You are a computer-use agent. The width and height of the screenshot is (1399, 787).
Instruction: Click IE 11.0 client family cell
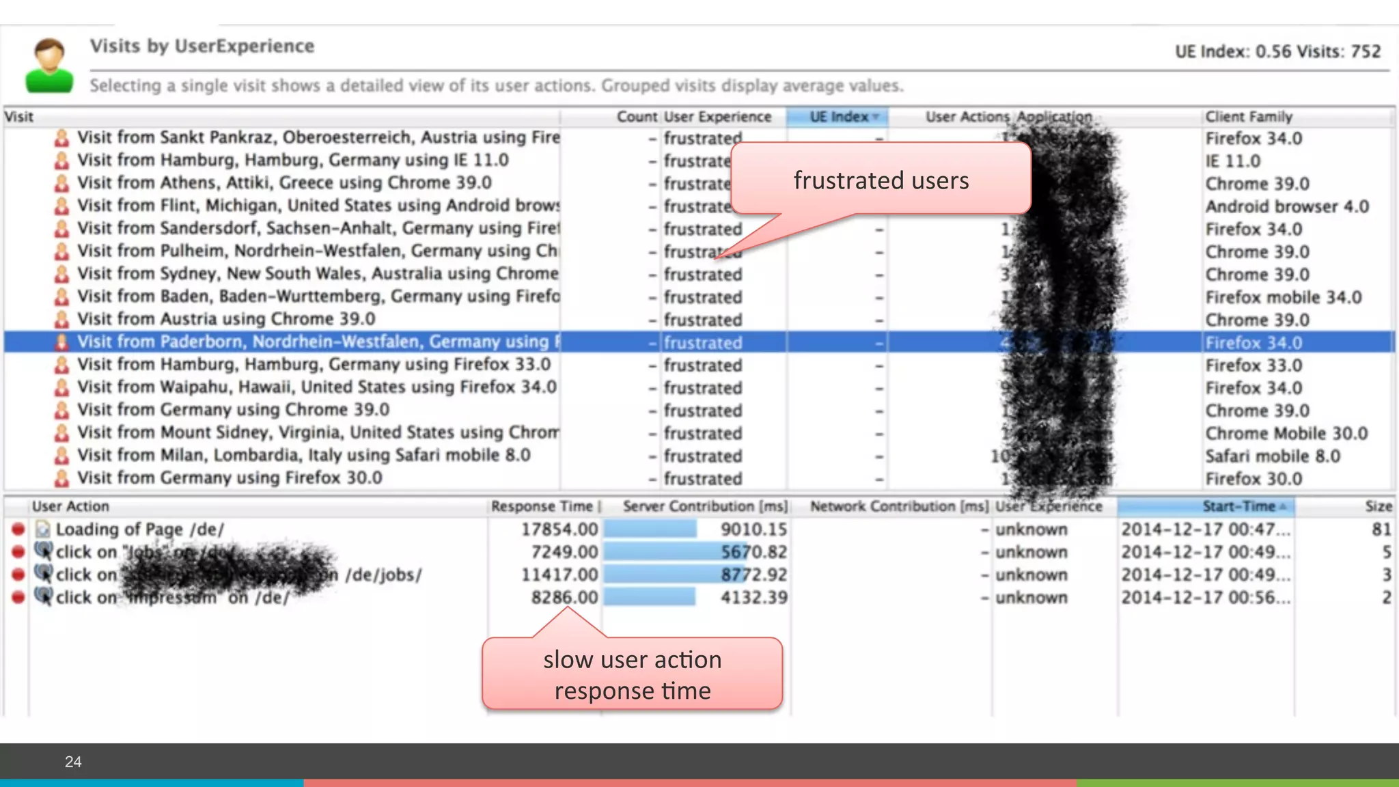tap(1233, 161)
